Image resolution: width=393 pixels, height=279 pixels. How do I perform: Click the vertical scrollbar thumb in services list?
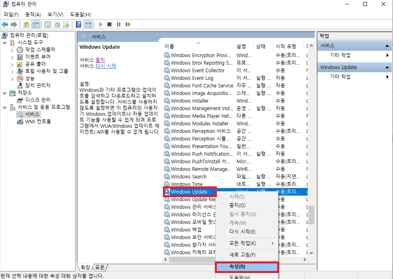pyautogui.click(x=311, y=215)
